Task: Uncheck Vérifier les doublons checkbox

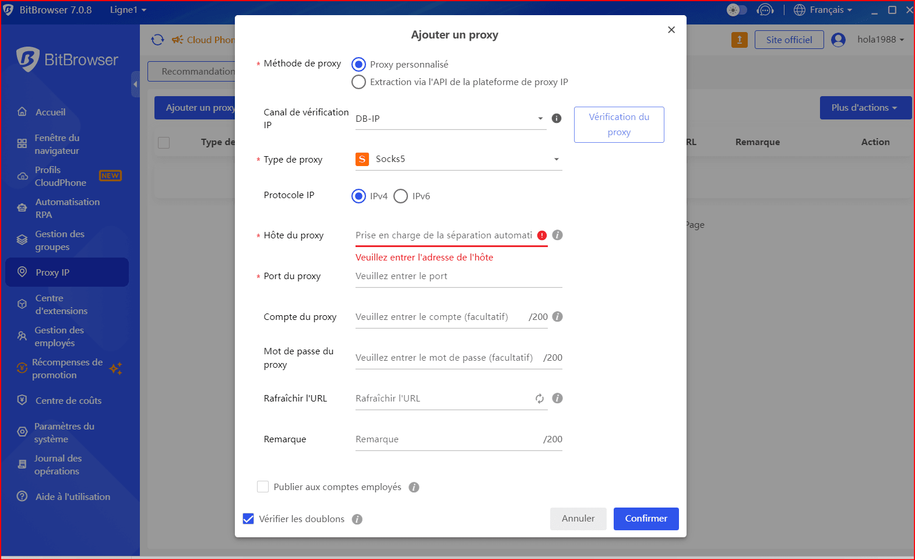Action: [248, 519]
